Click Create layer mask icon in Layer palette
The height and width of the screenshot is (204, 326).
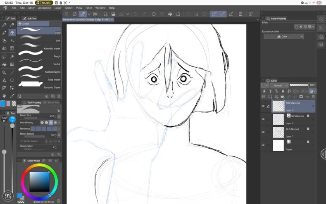click(x=301, y=97)
